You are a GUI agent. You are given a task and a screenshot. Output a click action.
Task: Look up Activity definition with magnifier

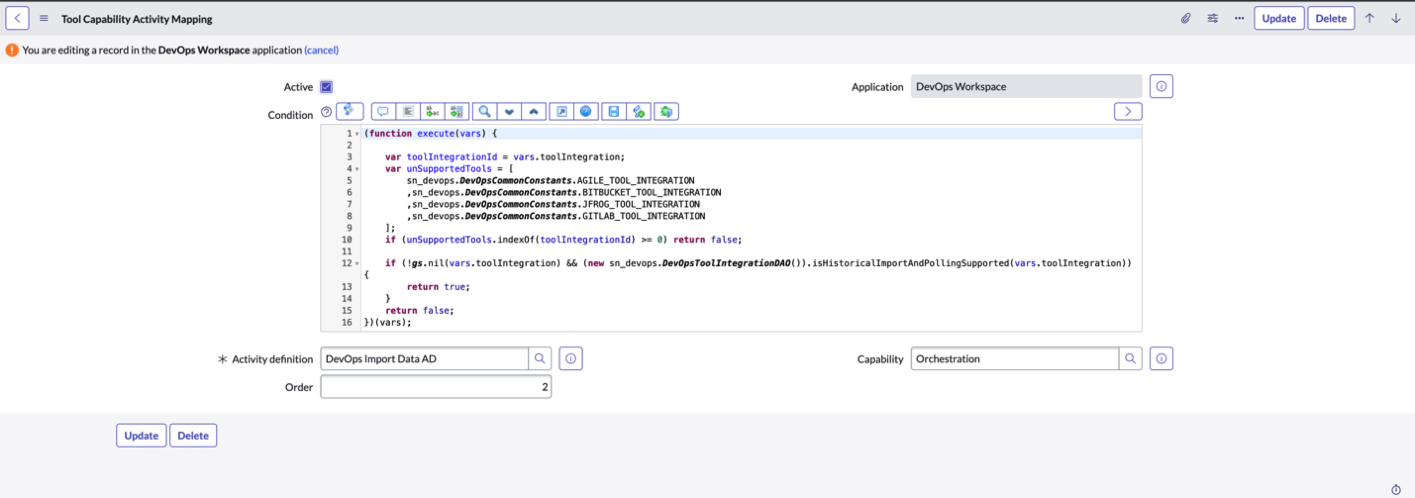click(540, 358)
